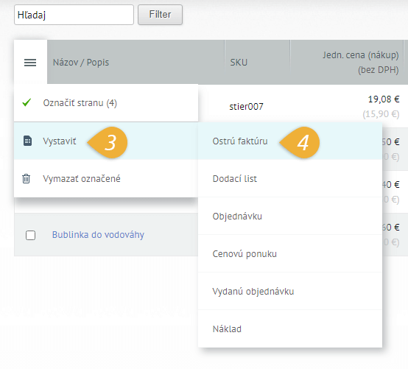Choose Vymazať označené from the menu
408x369 pixels.
(x=106, y=179)
